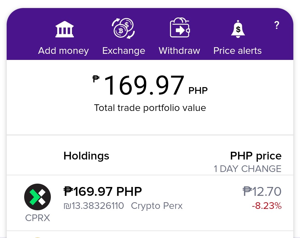Open the Exchange coins icon

pos(123,28)
